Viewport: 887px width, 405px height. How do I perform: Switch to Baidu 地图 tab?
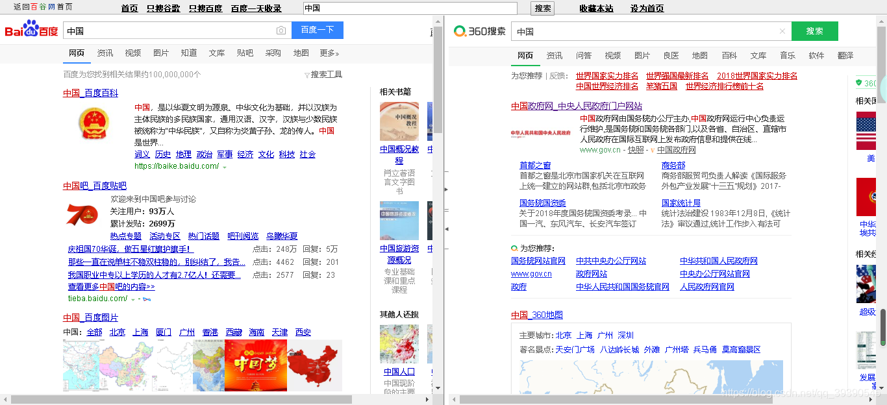(x=301, y=53)
